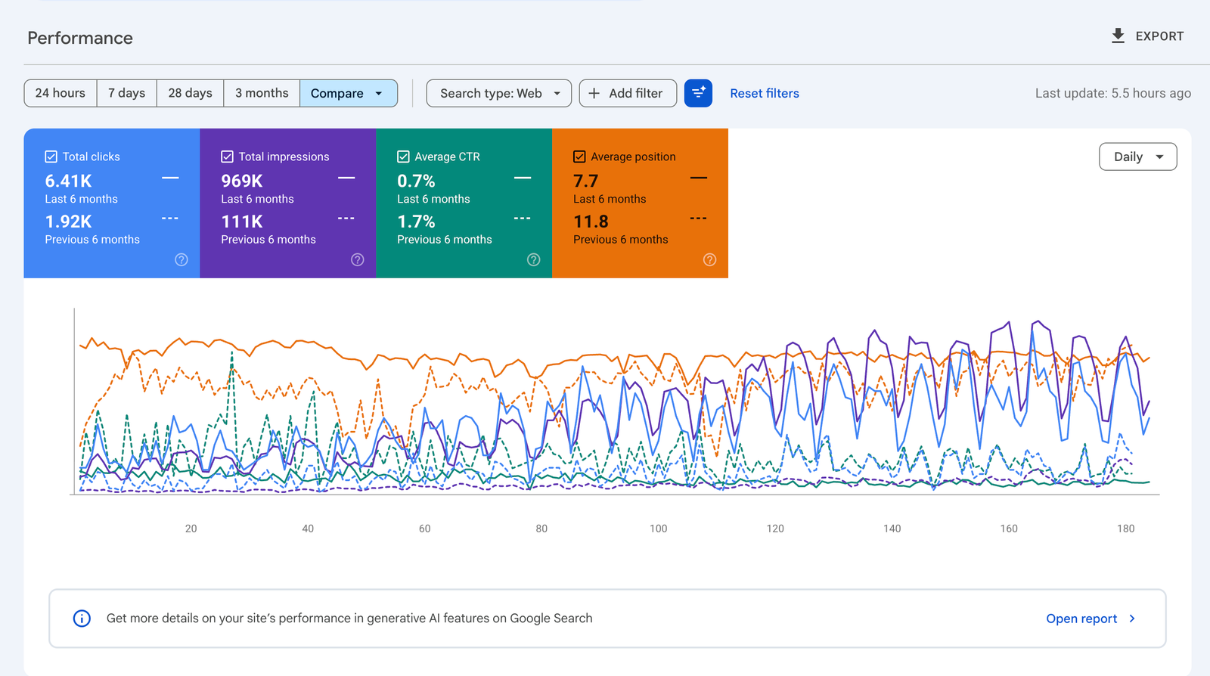Click the 7.7 average position value
Image resolution: width=1210 pixels, height=676 pixels.
(585, 181)
